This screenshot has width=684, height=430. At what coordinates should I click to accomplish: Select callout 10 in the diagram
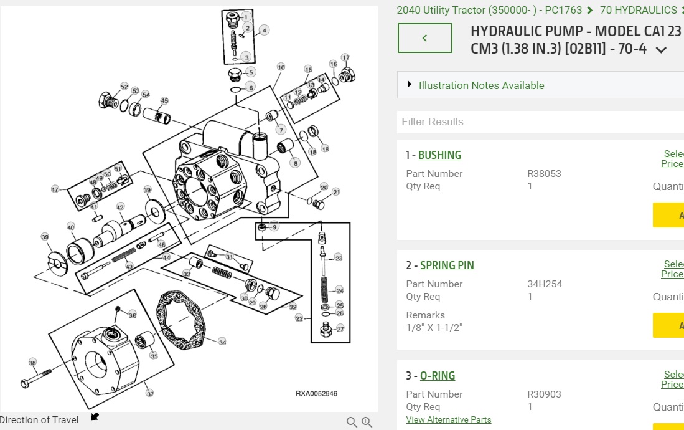(x=281, y=67)
